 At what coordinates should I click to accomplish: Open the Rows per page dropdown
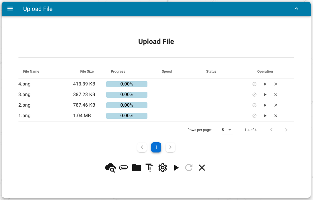(227, 130)
